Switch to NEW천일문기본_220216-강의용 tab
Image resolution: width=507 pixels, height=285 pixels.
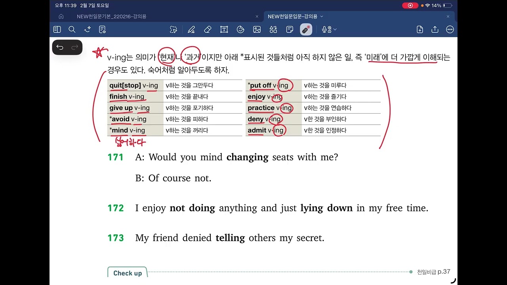click(x=112, y=17)
